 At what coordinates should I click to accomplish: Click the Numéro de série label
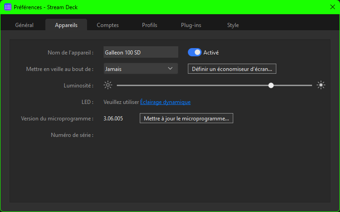click(72, 135)
